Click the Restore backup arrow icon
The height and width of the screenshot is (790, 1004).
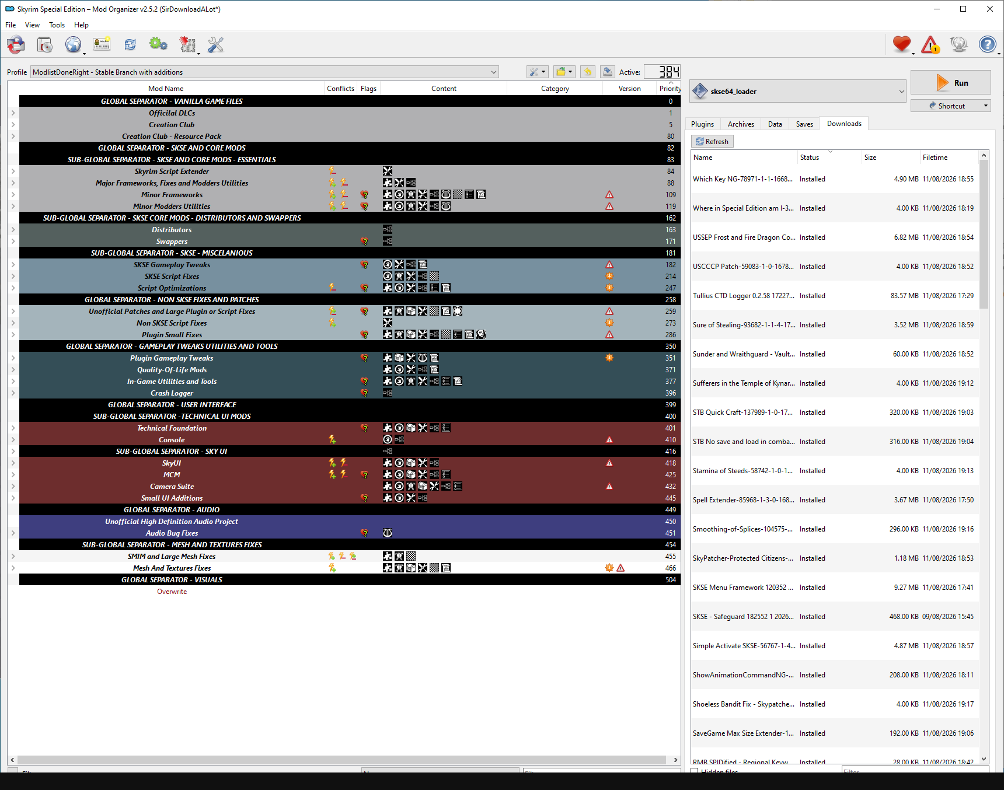(588, 72)
